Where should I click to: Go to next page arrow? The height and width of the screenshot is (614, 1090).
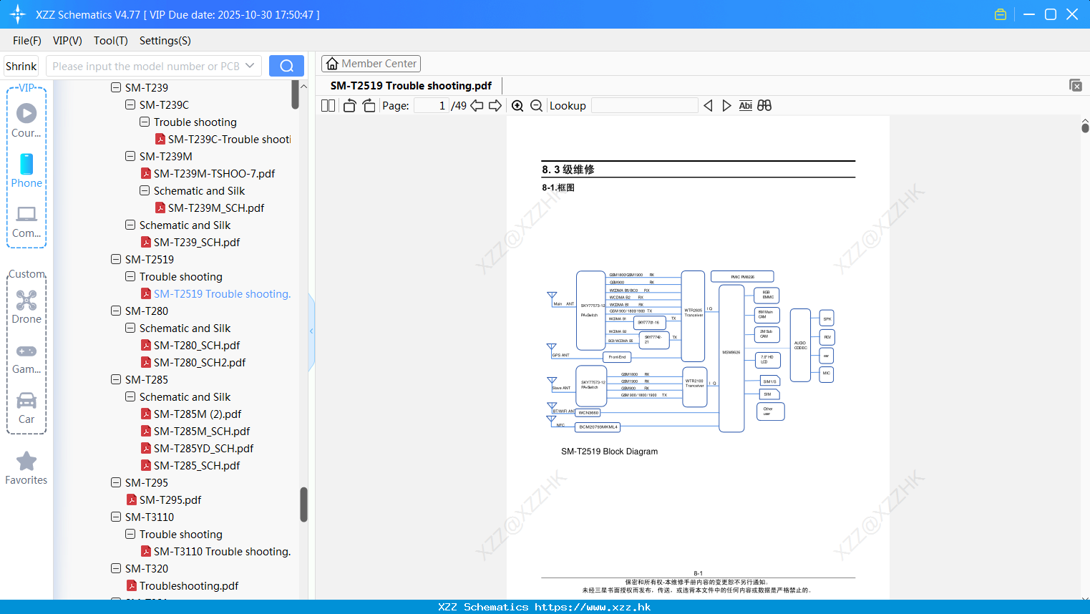(x=495, y=105)
